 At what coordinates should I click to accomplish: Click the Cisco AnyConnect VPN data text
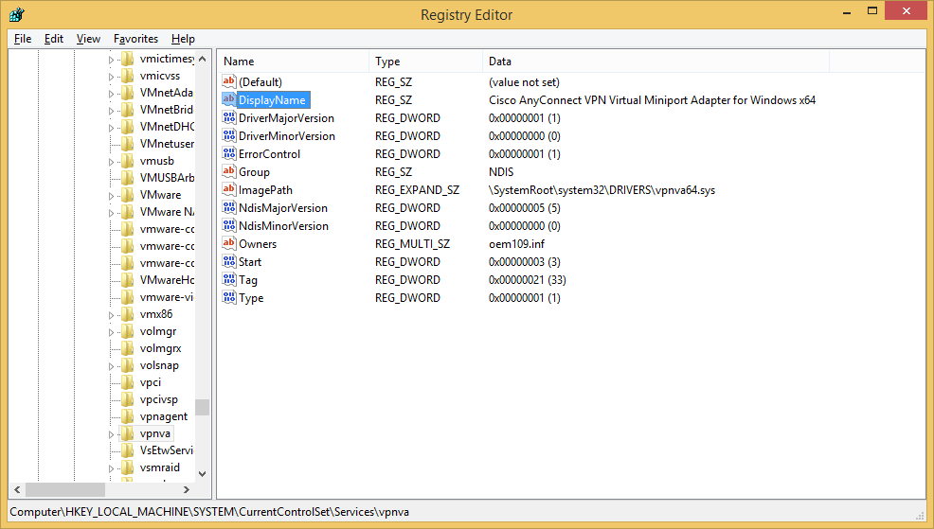coord(653,100)
